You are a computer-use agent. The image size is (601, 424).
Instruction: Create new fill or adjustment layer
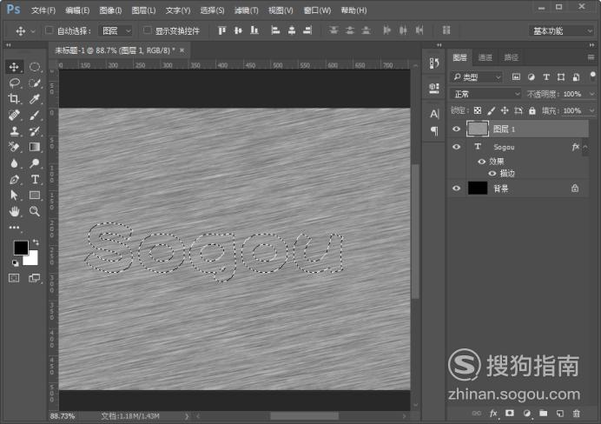(526, 414)
